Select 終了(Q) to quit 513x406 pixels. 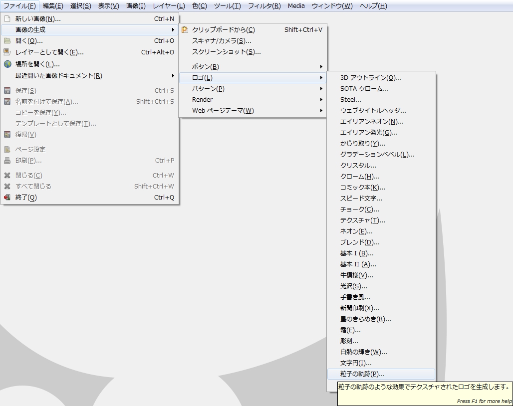point(90,198)
